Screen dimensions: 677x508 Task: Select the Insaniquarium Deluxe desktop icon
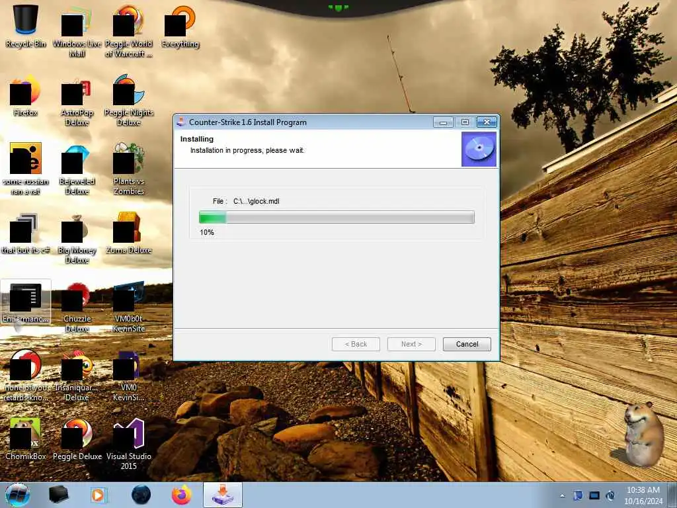[77, 376]
